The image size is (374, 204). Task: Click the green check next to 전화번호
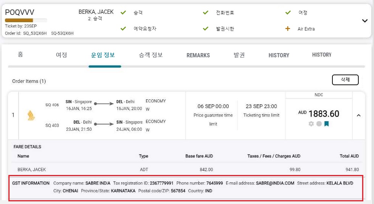click(x=206, y=13)
